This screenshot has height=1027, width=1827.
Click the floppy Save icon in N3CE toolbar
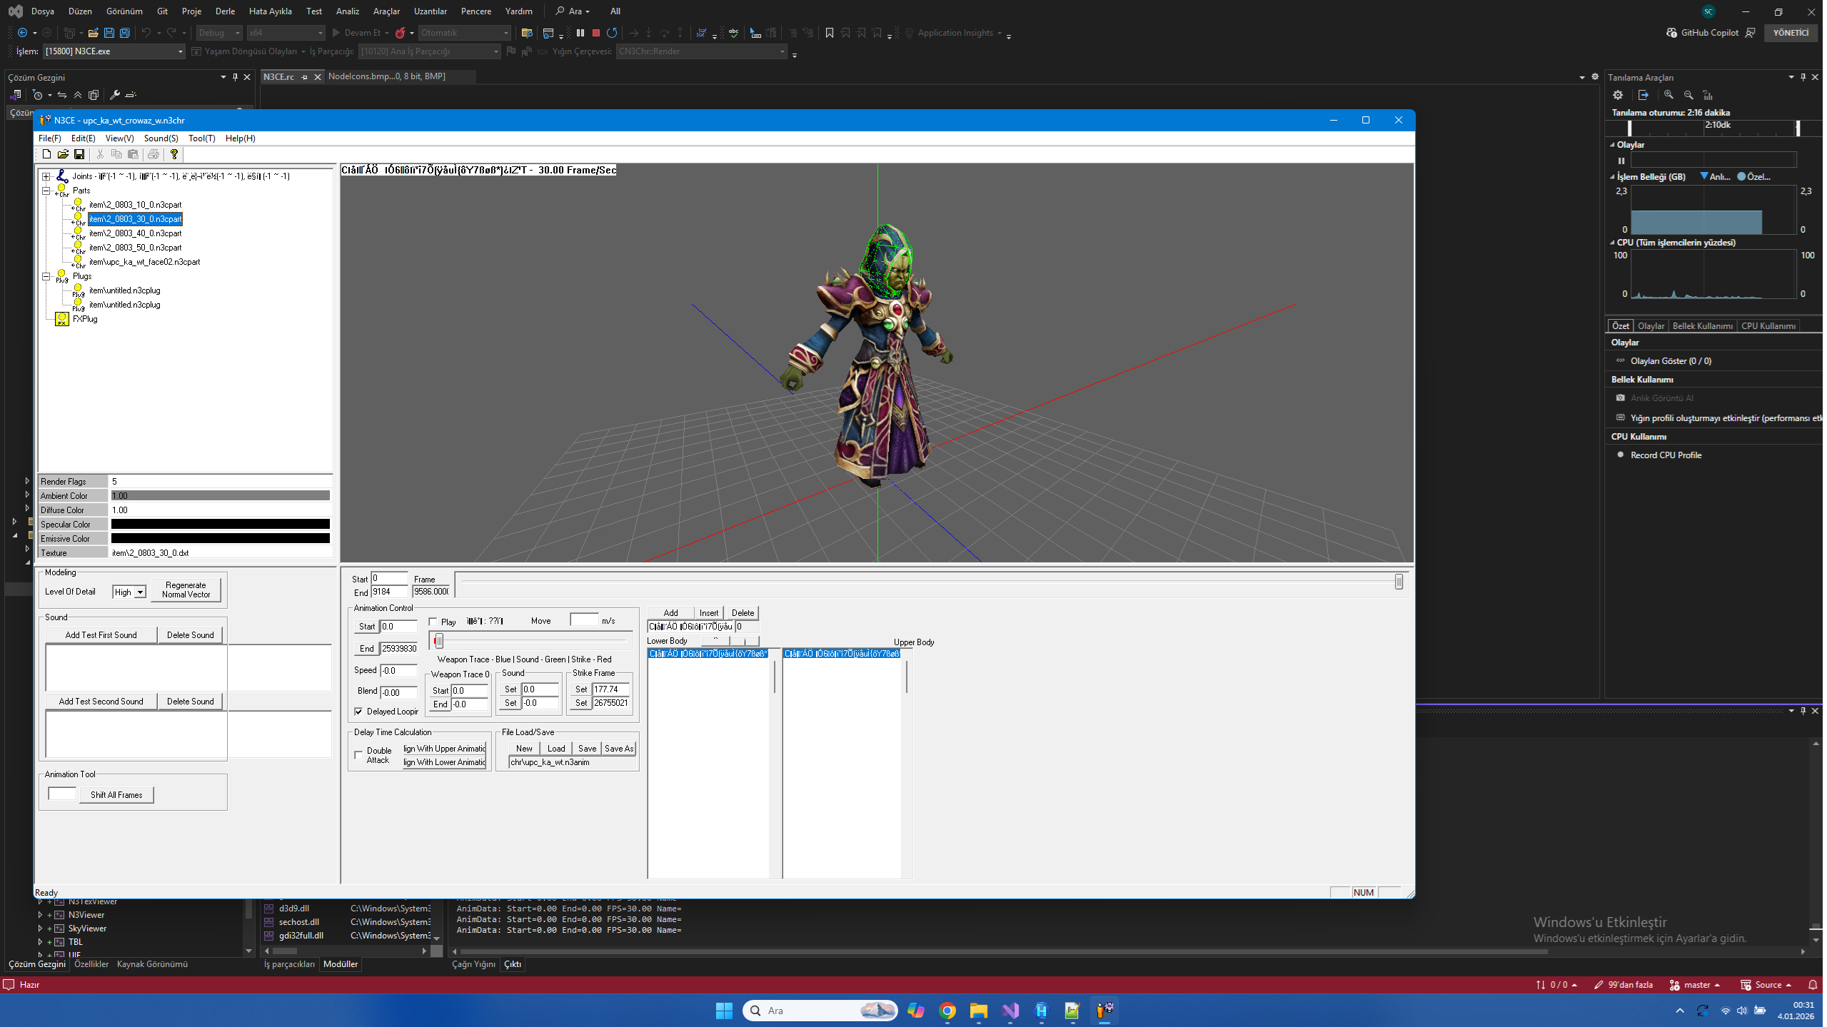click(x=79, y=154)
